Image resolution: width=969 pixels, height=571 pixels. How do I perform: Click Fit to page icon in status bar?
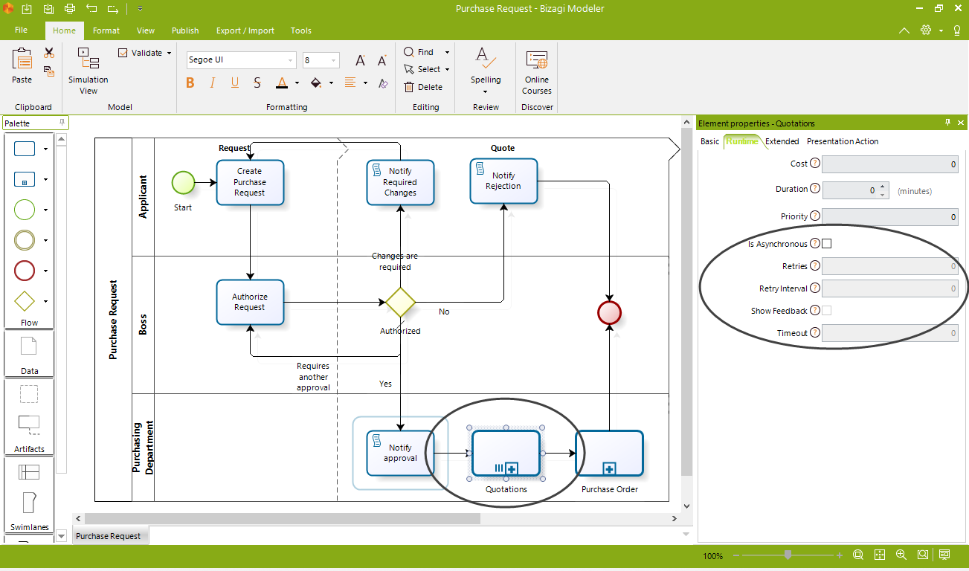879,555
